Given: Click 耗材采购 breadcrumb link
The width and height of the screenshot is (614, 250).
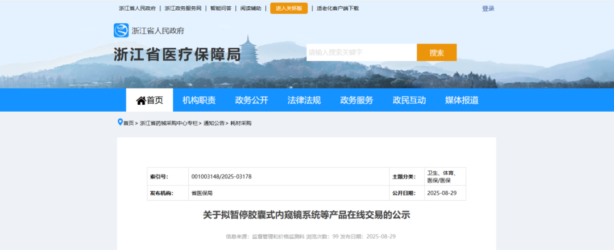Looking at the screenshot, I should tap(241, 123).
